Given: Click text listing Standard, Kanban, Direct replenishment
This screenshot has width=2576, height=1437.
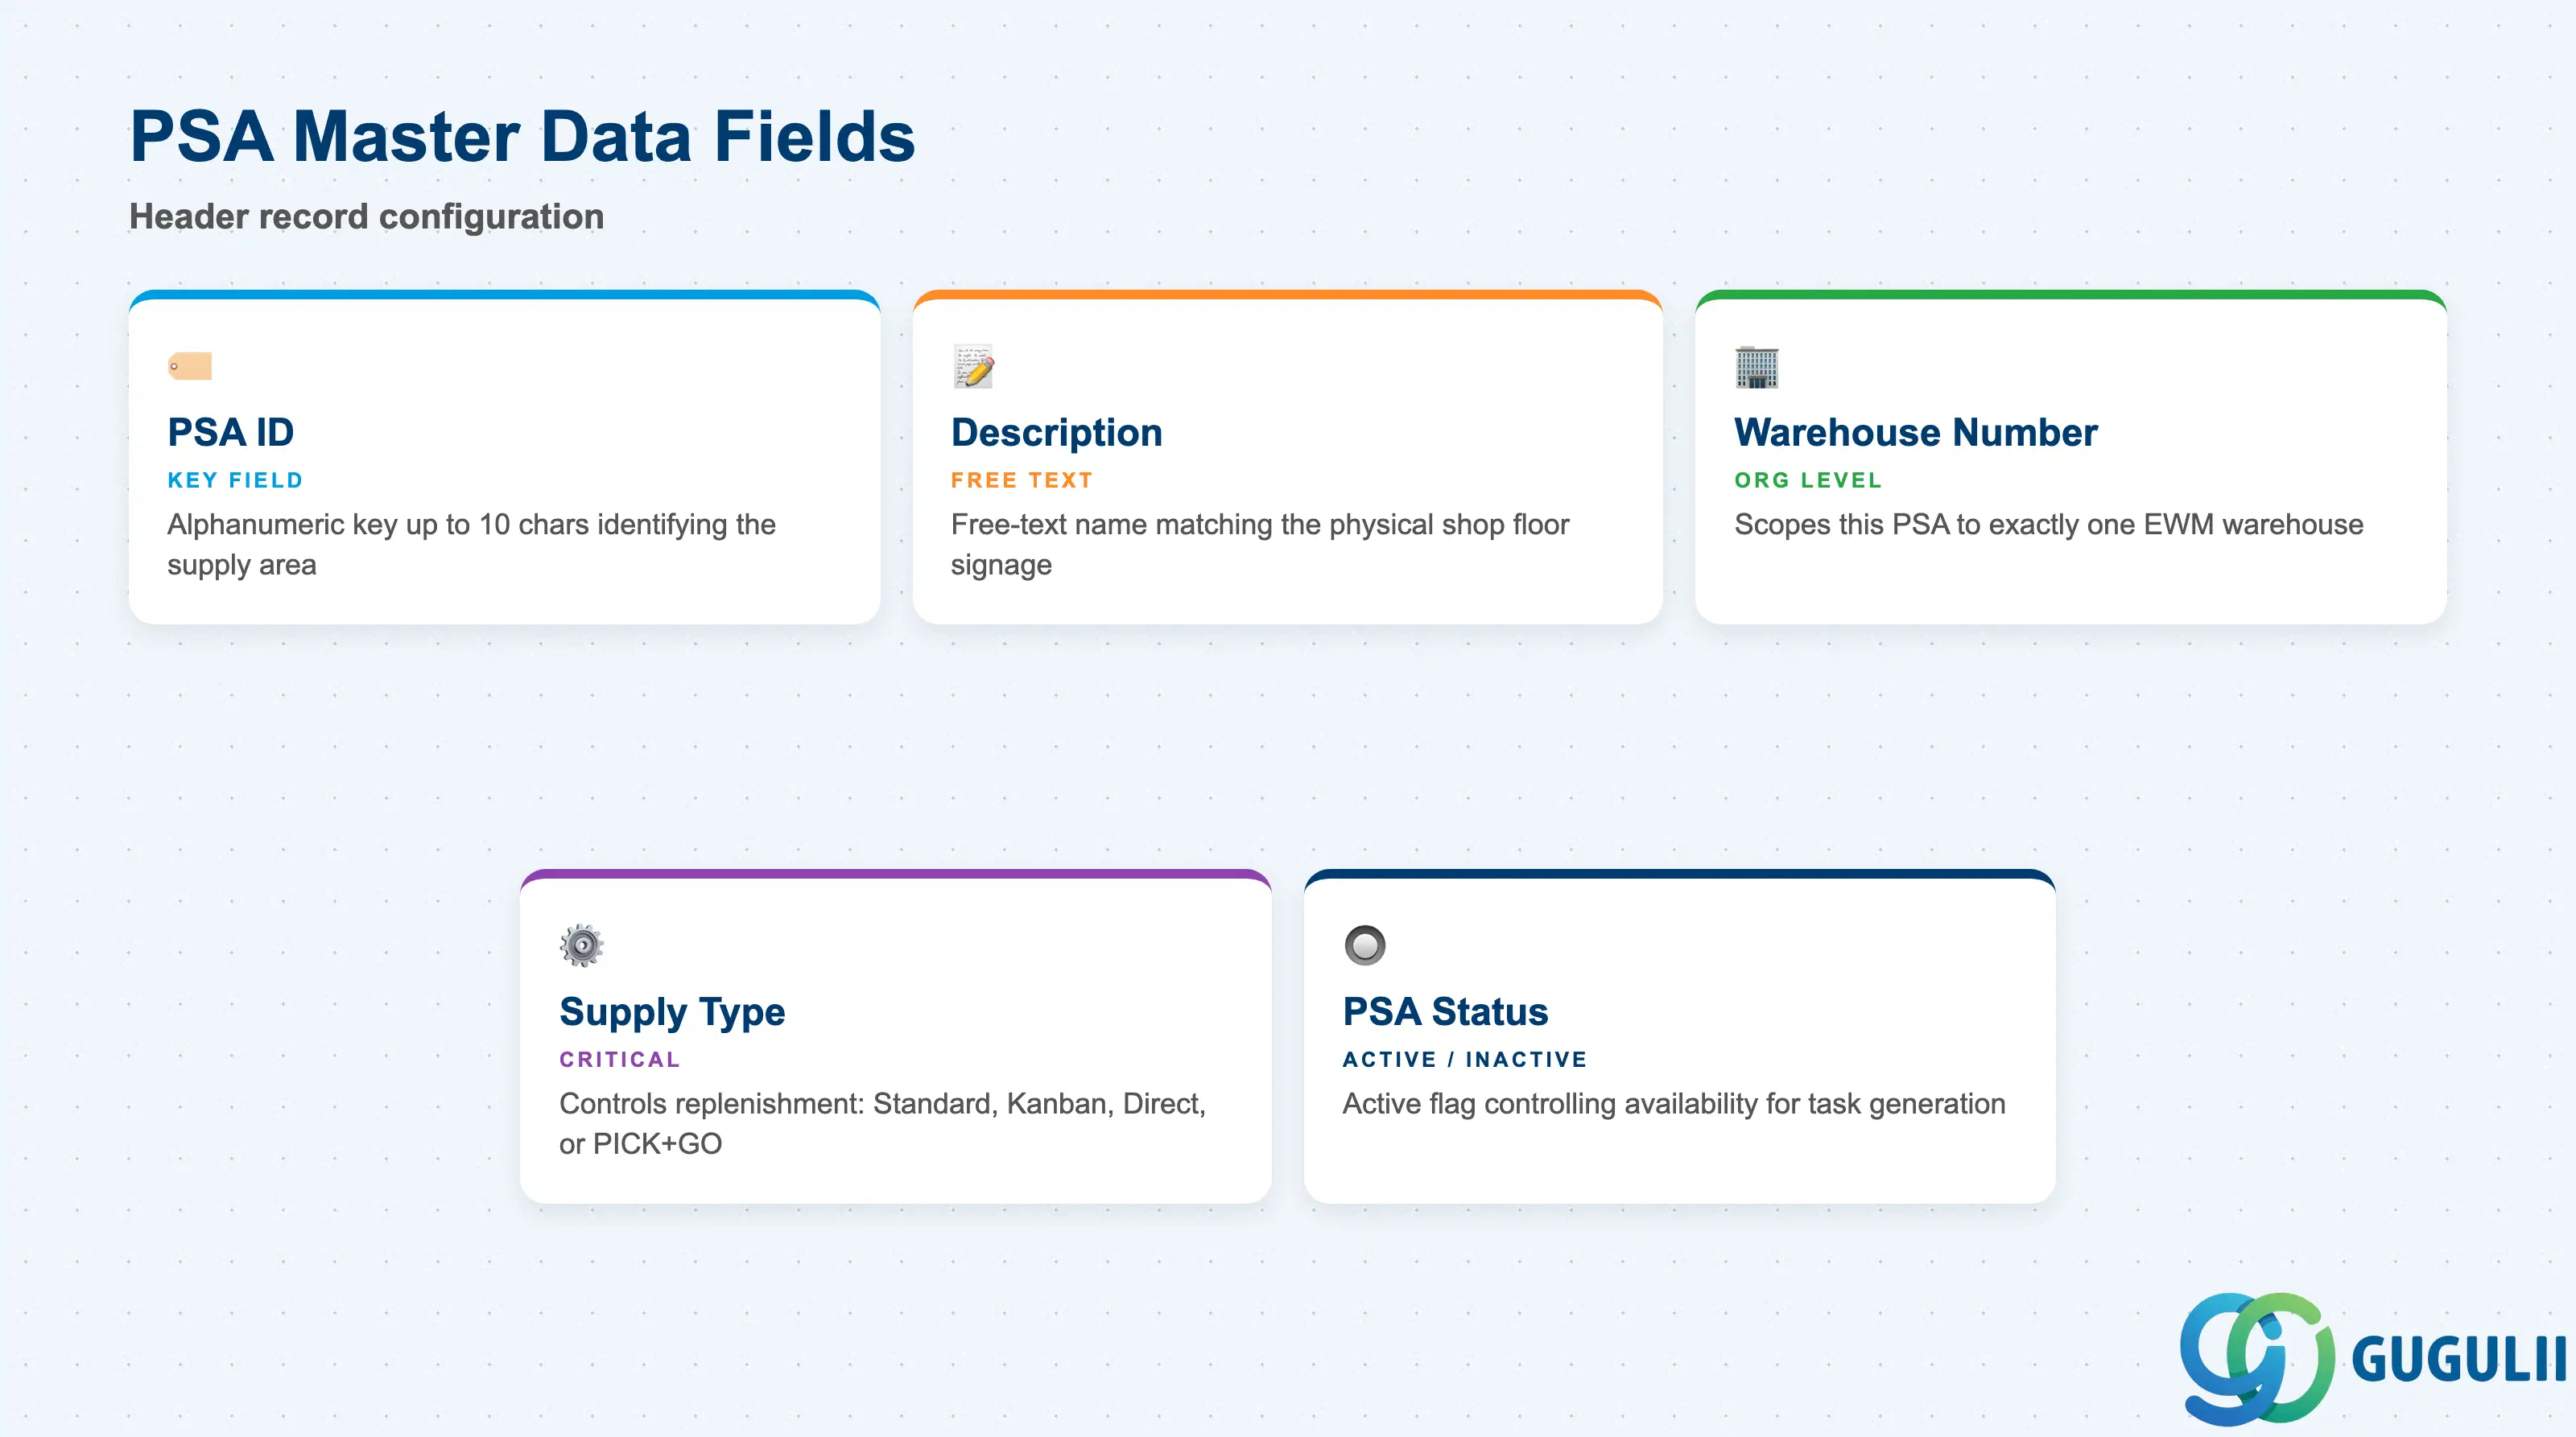Looking at the screenshot, I should [883, 1124].
